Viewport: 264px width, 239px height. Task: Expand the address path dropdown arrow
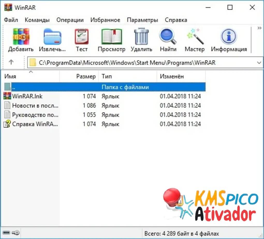coord(259,62)
